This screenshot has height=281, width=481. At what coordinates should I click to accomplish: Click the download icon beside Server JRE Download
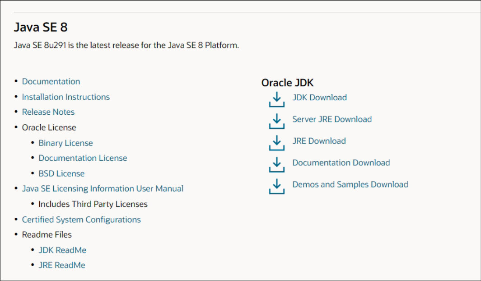pos(277,121)
